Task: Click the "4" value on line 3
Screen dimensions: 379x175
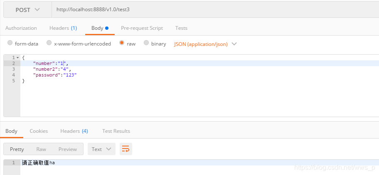Action: click(x=64, y=70)
